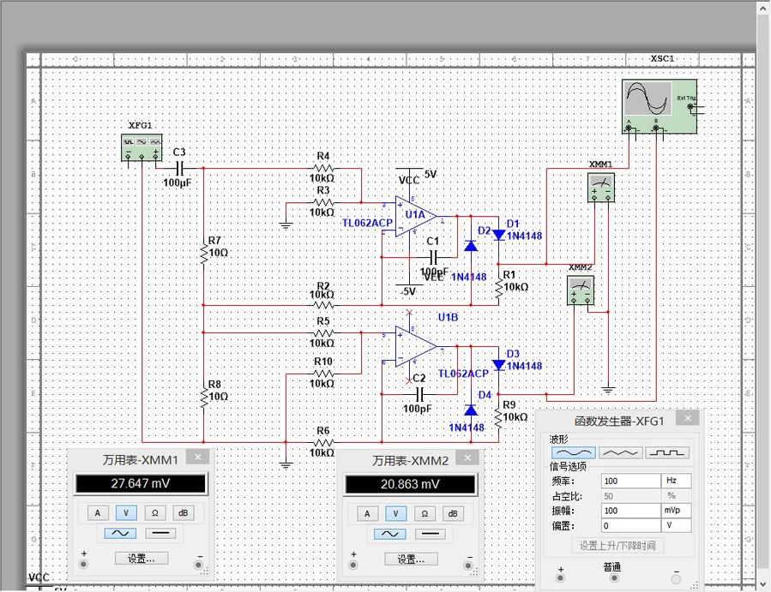Open the mVp amplitude unit selector

tap(676, 511)
